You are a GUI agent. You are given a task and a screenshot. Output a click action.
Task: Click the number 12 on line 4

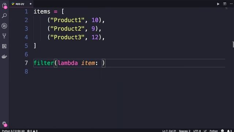click(x=95, y=37)
